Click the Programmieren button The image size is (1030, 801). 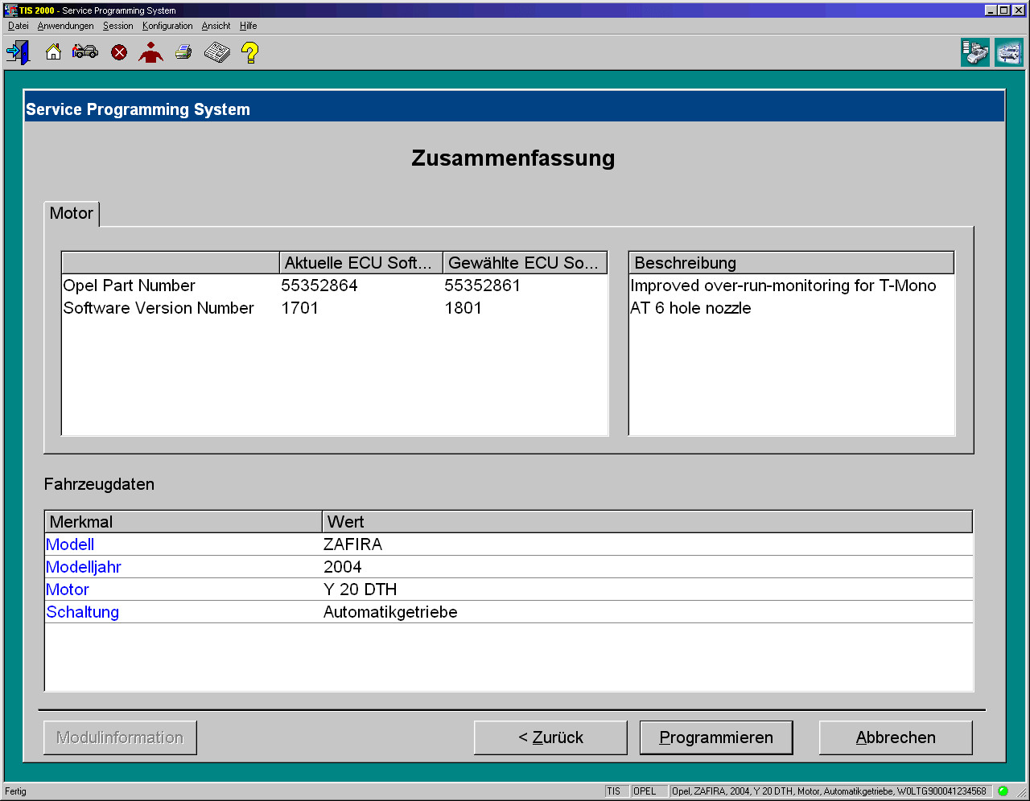tap(716, 737)
